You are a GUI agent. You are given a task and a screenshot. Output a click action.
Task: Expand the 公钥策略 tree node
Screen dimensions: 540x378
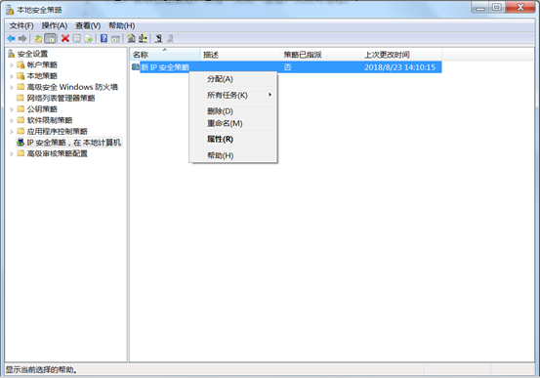(12, 109)
